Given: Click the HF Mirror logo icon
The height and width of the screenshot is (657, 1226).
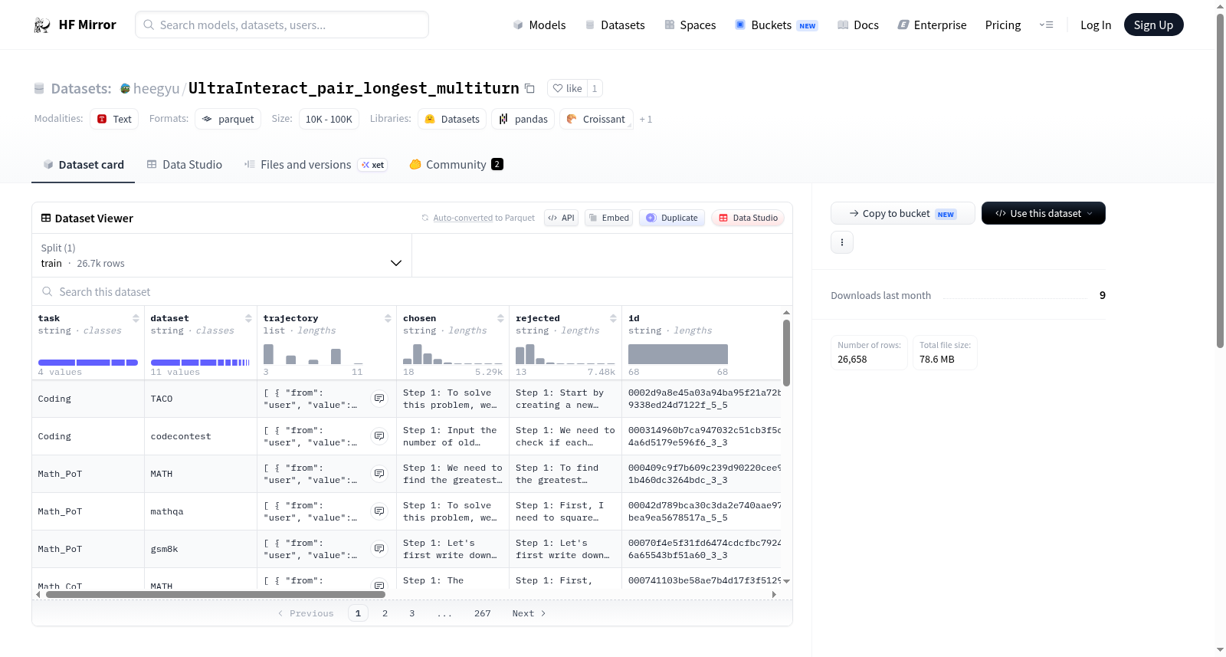Looking at the screenshot, I should pyautogui.click(x=42, y=25).
